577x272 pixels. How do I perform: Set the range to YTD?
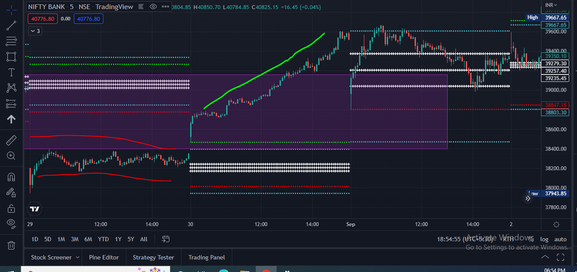click(103, 239)
